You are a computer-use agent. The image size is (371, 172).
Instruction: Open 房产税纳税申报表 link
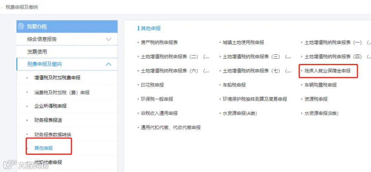tap(159, 42)
